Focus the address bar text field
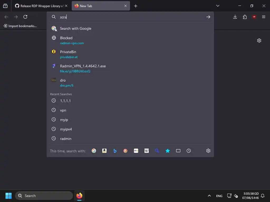Image resolution: width=270 pixels, height=202 pixels. pos(131,17)
